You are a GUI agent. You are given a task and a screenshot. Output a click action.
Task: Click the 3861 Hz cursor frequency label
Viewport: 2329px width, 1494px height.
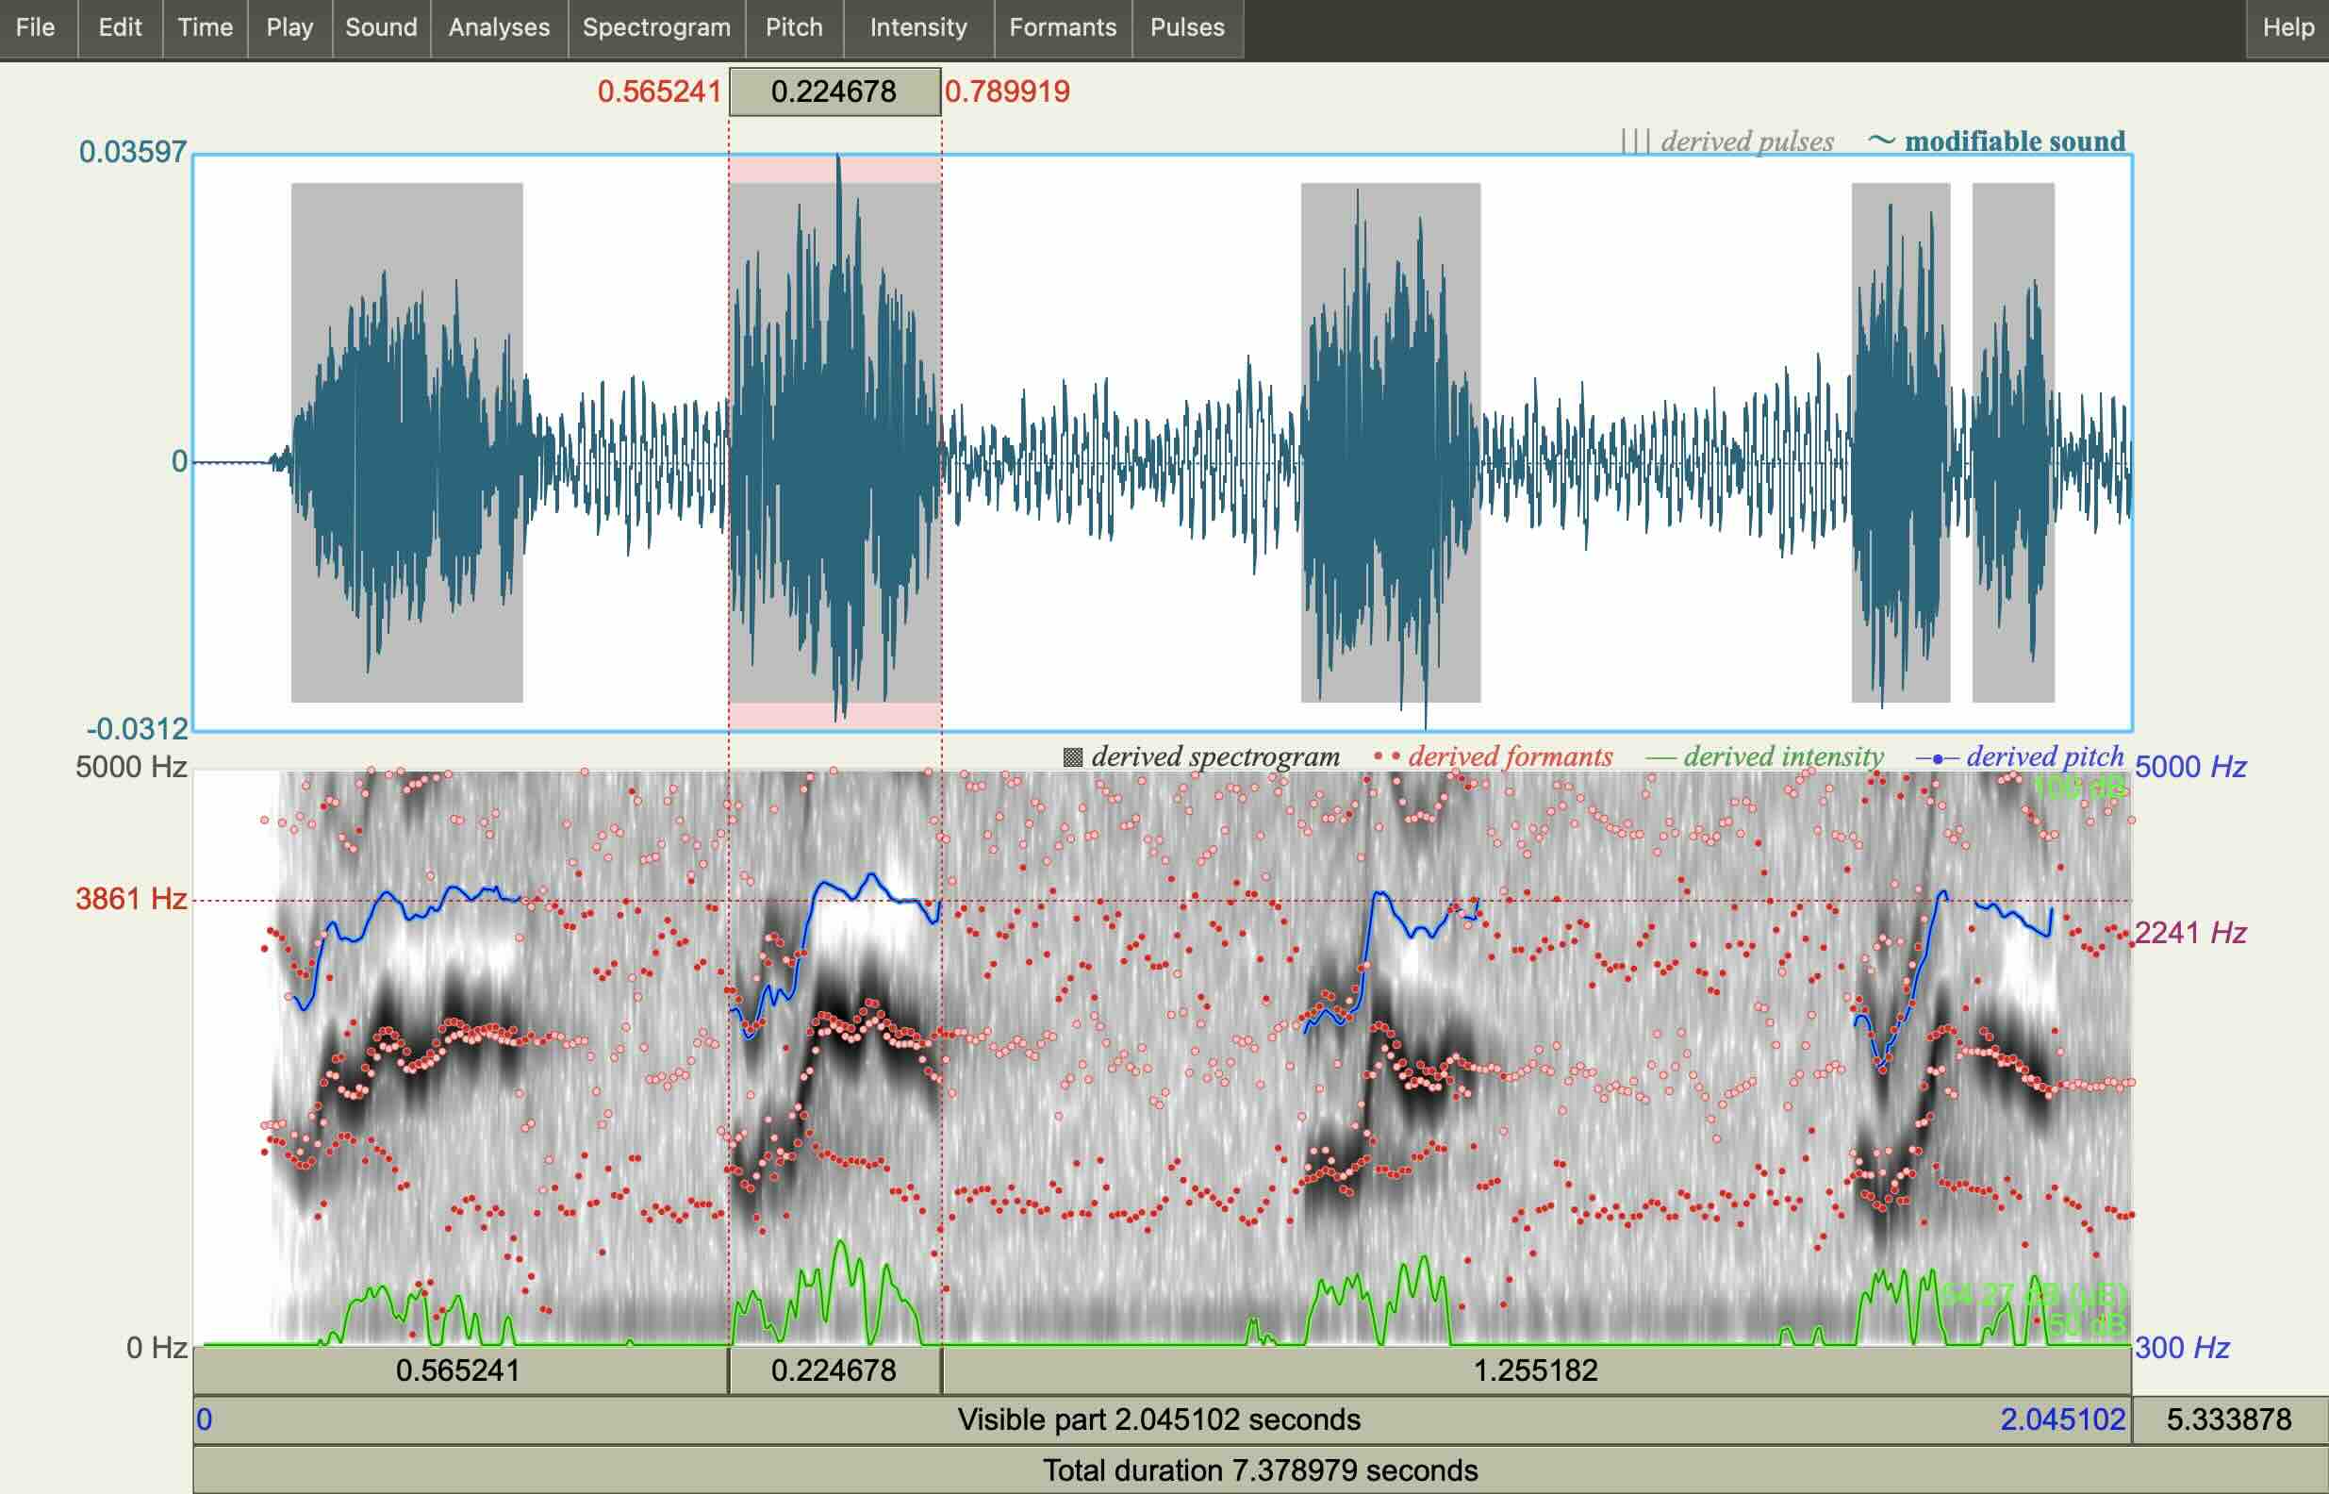(131, 899)
